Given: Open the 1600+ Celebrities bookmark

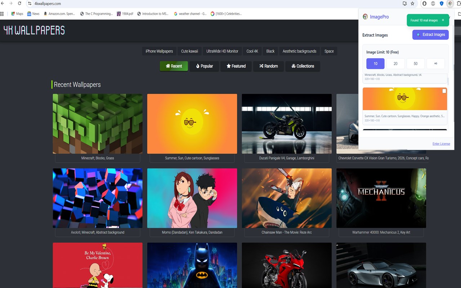Looking at the screenshot, I should coord(226,14).
